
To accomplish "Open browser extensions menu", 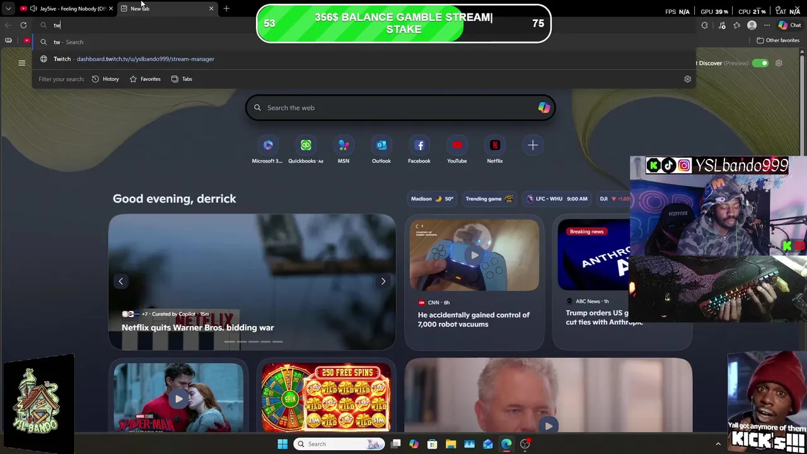I will [x=704, y=25].
